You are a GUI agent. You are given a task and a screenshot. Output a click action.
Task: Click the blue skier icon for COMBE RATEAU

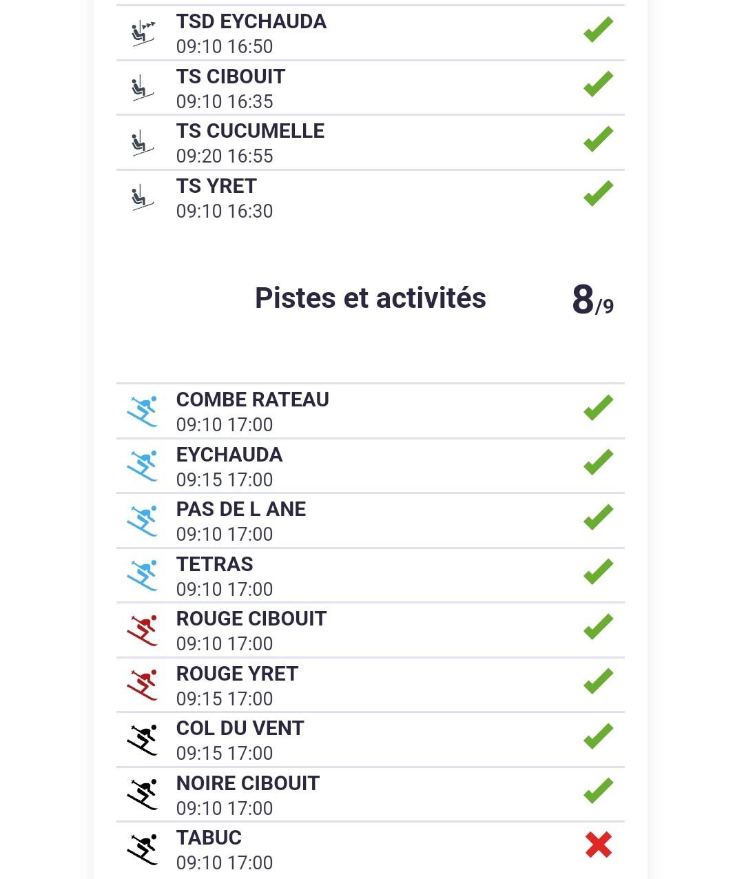pyautogui.click(x=143, y=411)
